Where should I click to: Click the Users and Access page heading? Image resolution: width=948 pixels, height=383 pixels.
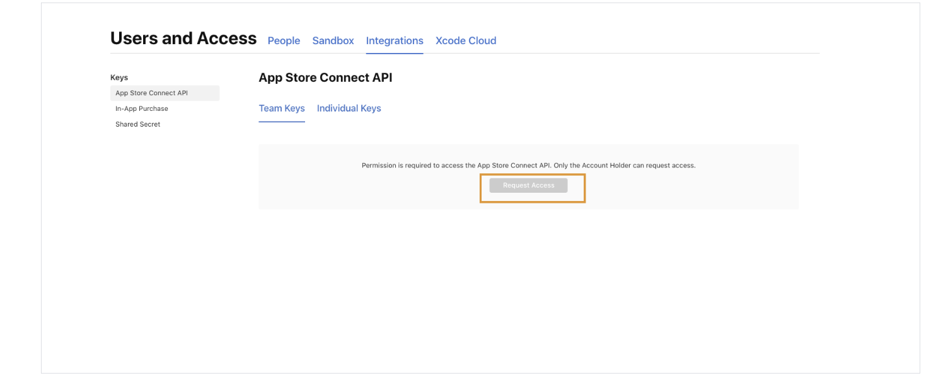pos(183,38)
